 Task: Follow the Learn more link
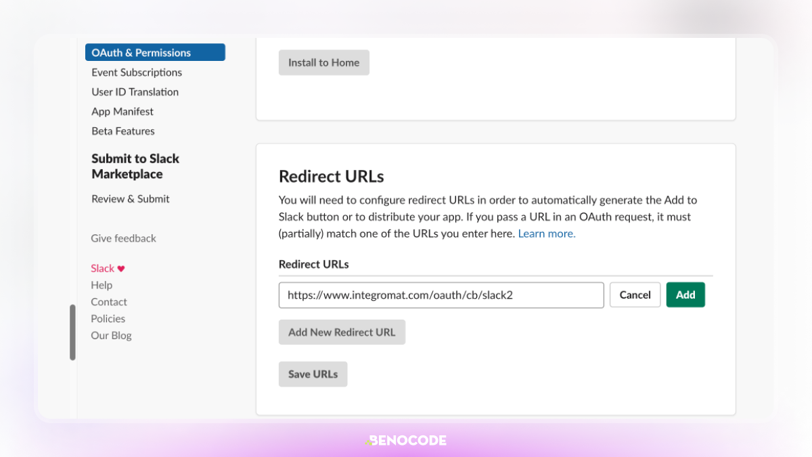click(x=547, y=234)
